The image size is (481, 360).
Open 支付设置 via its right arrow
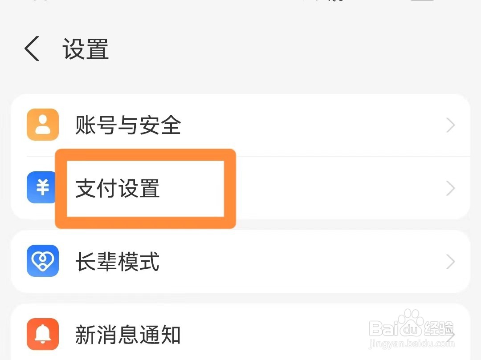click(x=451, y=187)
